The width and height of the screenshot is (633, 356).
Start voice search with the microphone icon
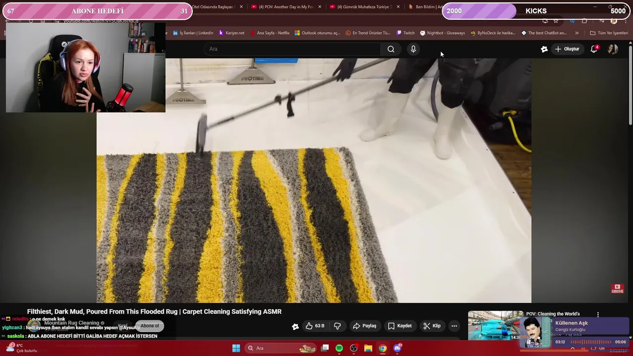413,49
